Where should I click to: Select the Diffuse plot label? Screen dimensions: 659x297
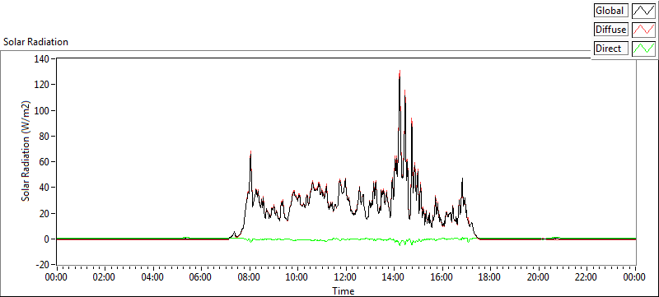[x=610, y=30]
